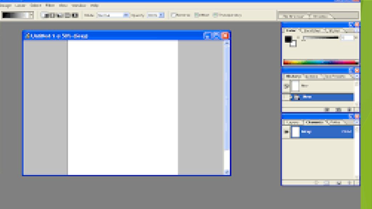Open the Help menu

pyautogui.click(x=94, y=5)
